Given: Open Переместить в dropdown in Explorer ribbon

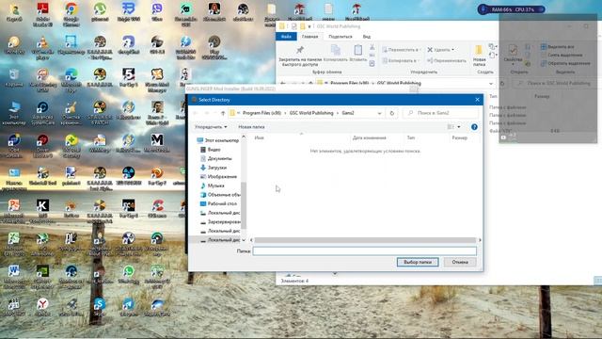Looking at the screenshot, I should coord(402,50).
